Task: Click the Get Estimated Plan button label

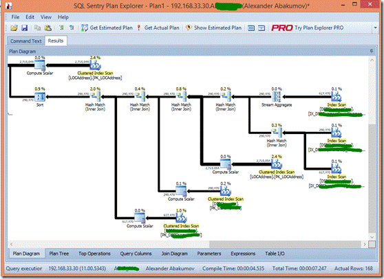Action: click(111, 28)
